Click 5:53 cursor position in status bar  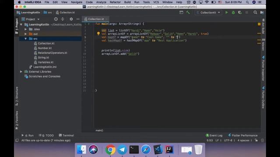point(210,140)
